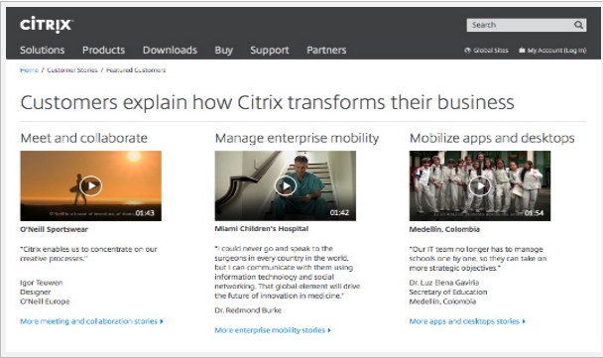Click the Manage enterprise mobility heading
The image size is (603, 358).
pyautogui.click(x=297, y=138)
